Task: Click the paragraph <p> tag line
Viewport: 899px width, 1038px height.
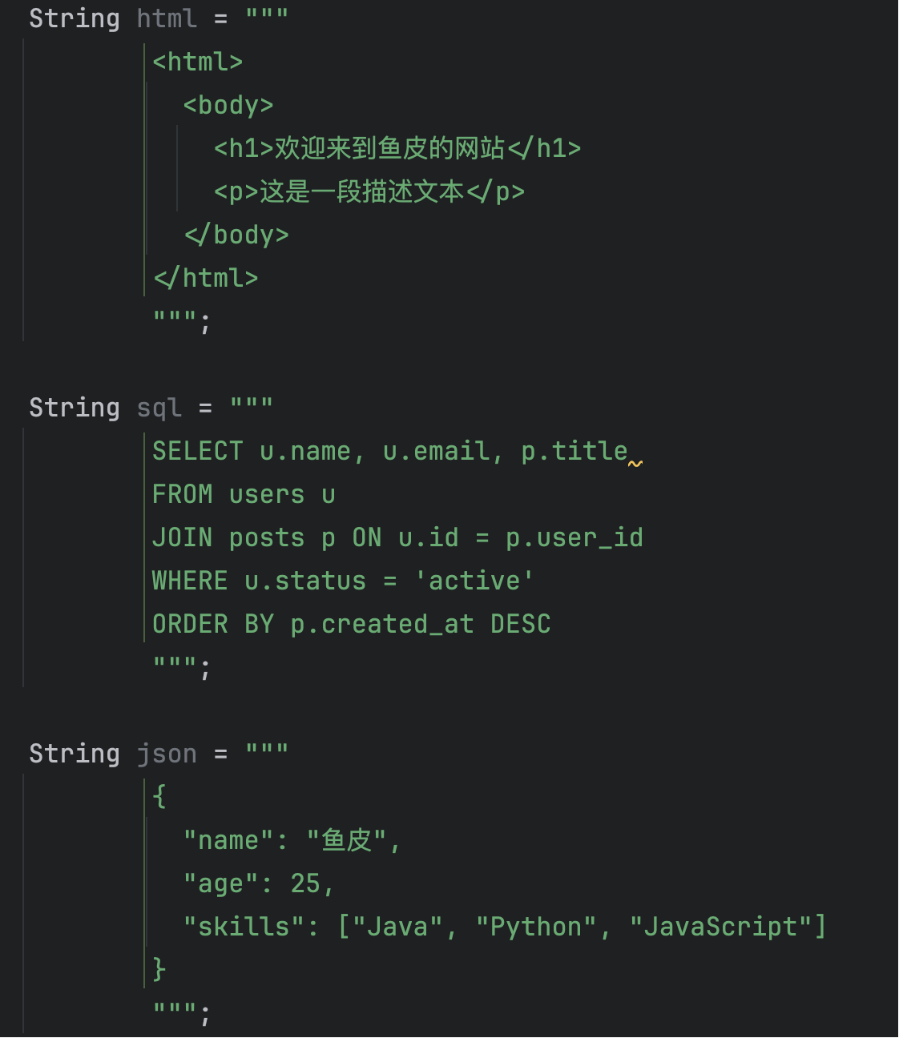Action: (x=369, y=191)
